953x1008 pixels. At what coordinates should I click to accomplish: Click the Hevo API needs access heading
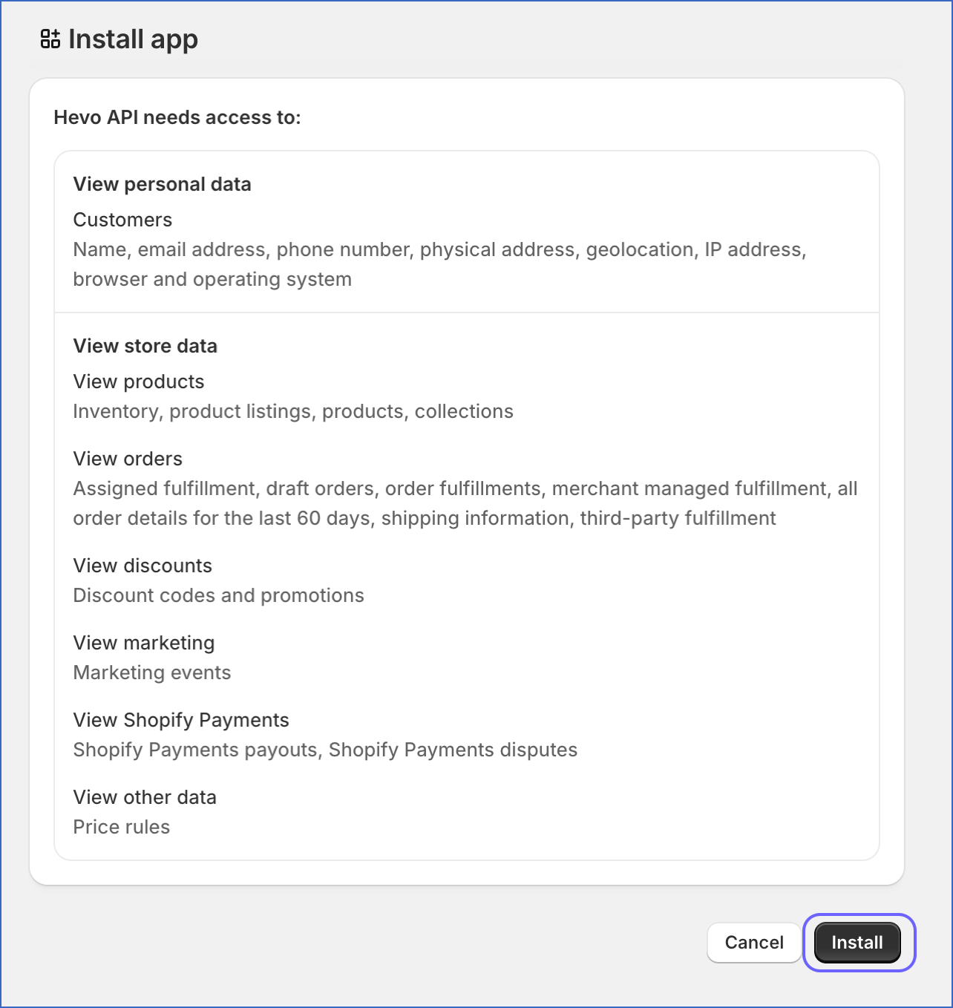click(177, 117)
